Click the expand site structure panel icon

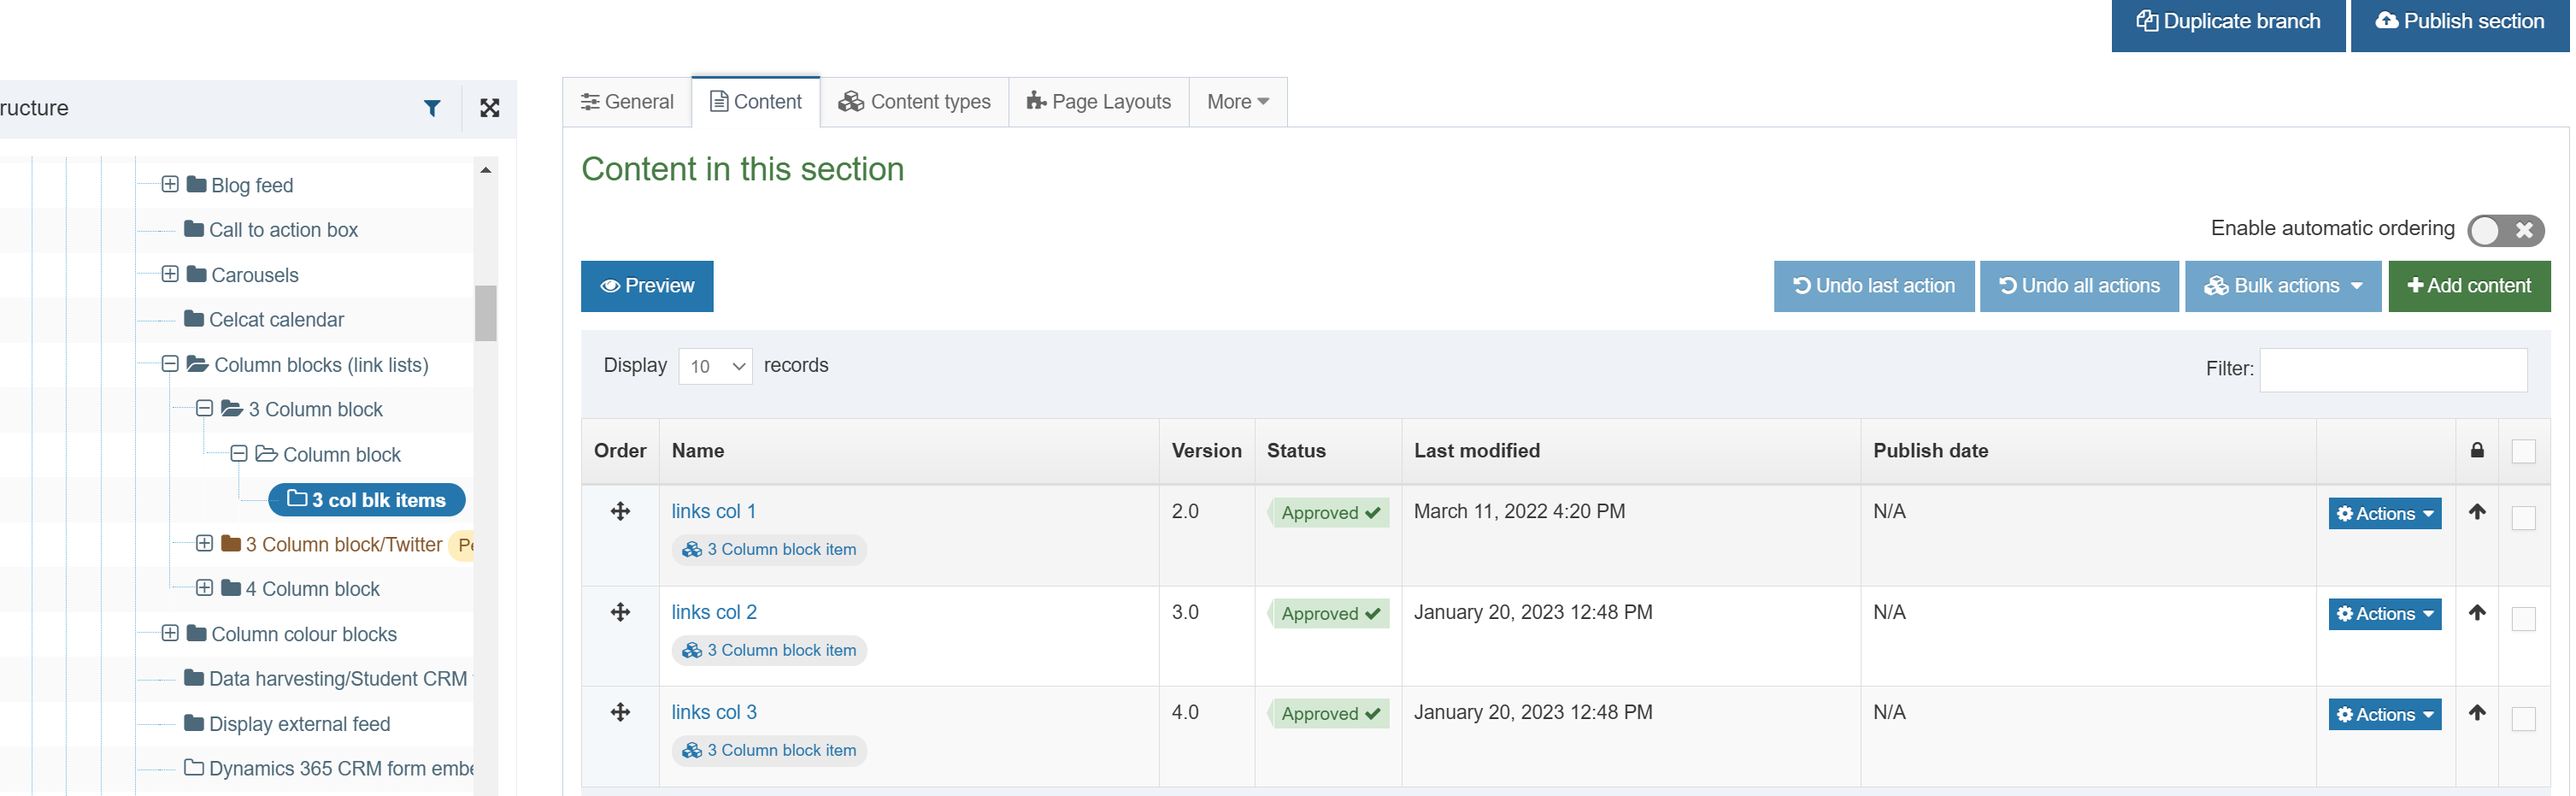(489, 108)
